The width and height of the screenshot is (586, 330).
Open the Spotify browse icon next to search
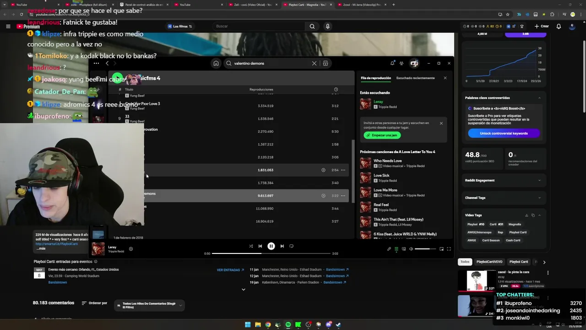click(x=326, y=63)
